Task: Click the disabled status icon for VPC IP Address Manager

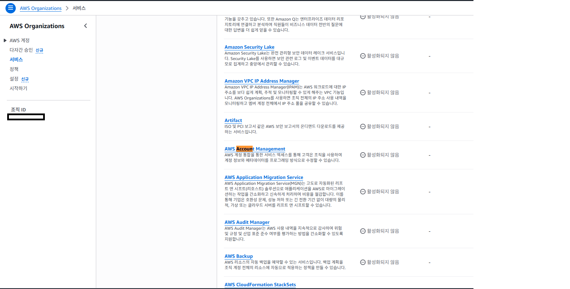Action: 363,93
